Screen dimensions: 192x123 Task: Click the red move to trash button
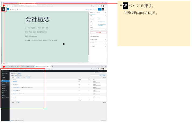tap(98, 32)
